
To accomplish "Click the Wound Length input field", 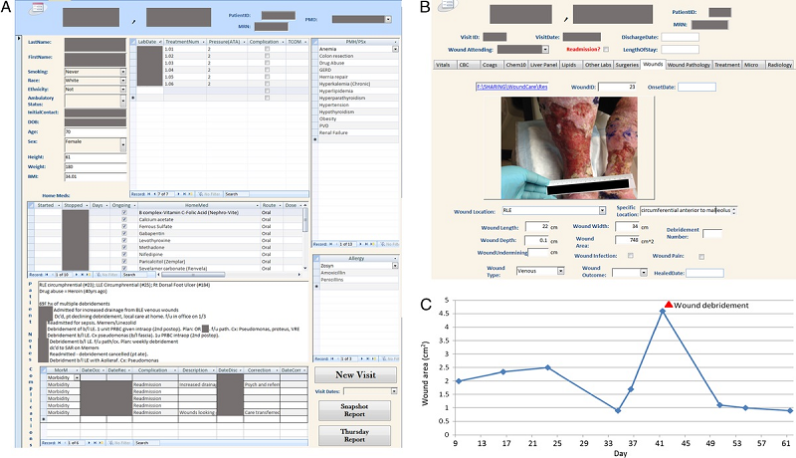I will 537,227.
